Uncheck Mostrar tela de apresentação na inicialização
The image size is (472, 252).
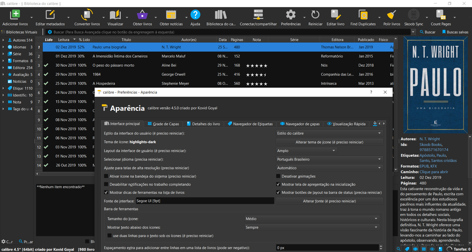(278, 184)
